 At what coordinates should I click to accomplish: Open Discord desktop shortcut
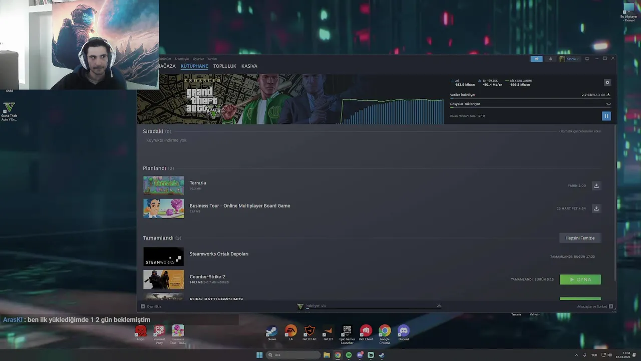point(403,333)
